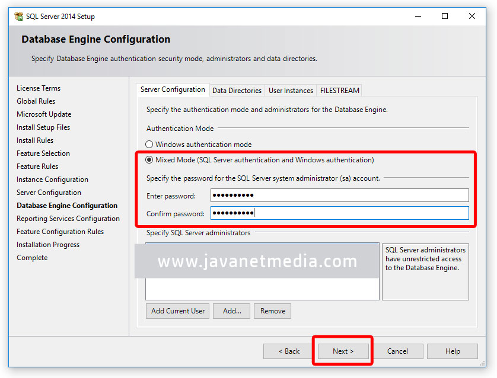Click the Specify SQL Server administrators label
The width and height of the screenshot is (497, 378).
198,233
